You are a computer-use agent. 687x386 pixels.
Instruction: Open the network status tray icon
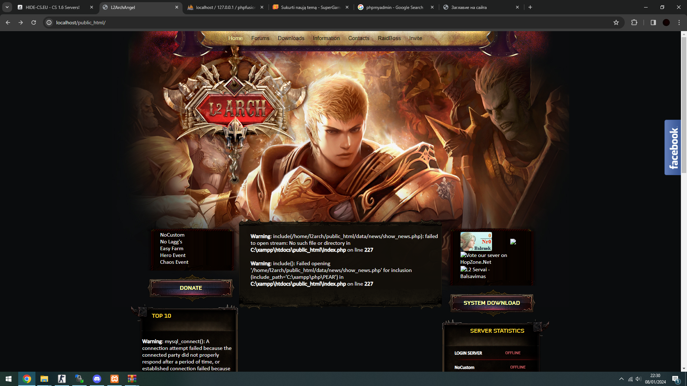click(630, 379)
